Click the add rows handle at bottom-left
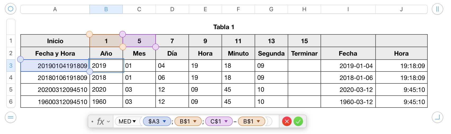 coord(11,117)
